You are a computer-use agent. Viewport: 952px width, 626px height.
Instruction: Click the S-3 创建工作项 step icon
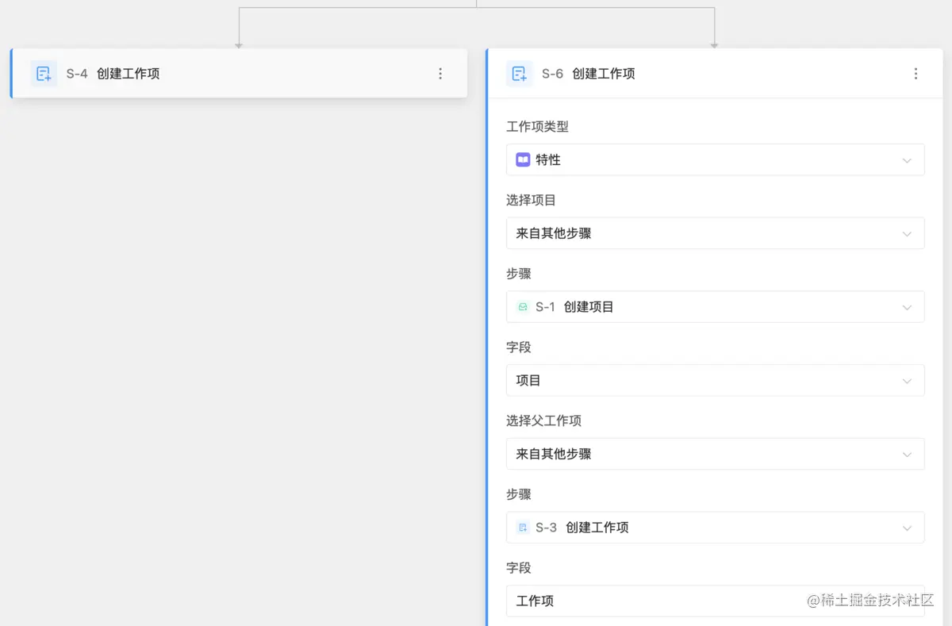click(x=523, y=528)
